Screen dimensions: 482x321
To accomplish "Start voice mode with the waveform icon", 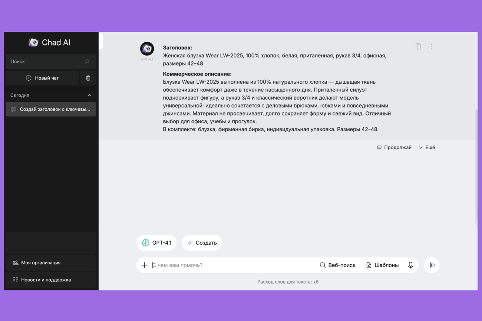I will pyautogui.click(x=432, y=265).
